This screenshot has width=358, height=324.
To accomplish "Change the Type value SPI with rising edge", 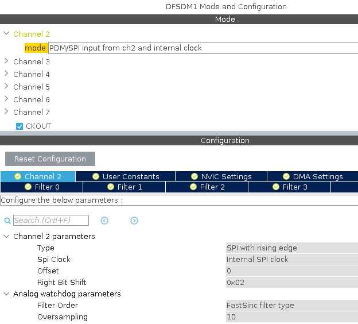I will [x=291, y=248].
